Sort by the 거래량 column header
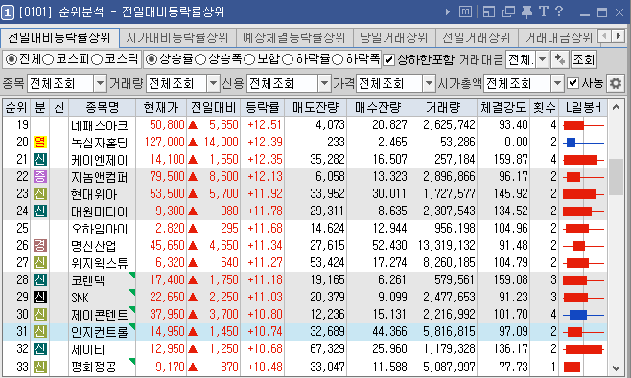631x378 pixels. click(x=443, y=107)
